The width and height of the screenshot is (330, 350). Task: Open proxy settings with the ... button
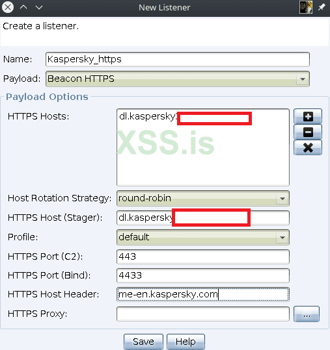click(307, 314)
